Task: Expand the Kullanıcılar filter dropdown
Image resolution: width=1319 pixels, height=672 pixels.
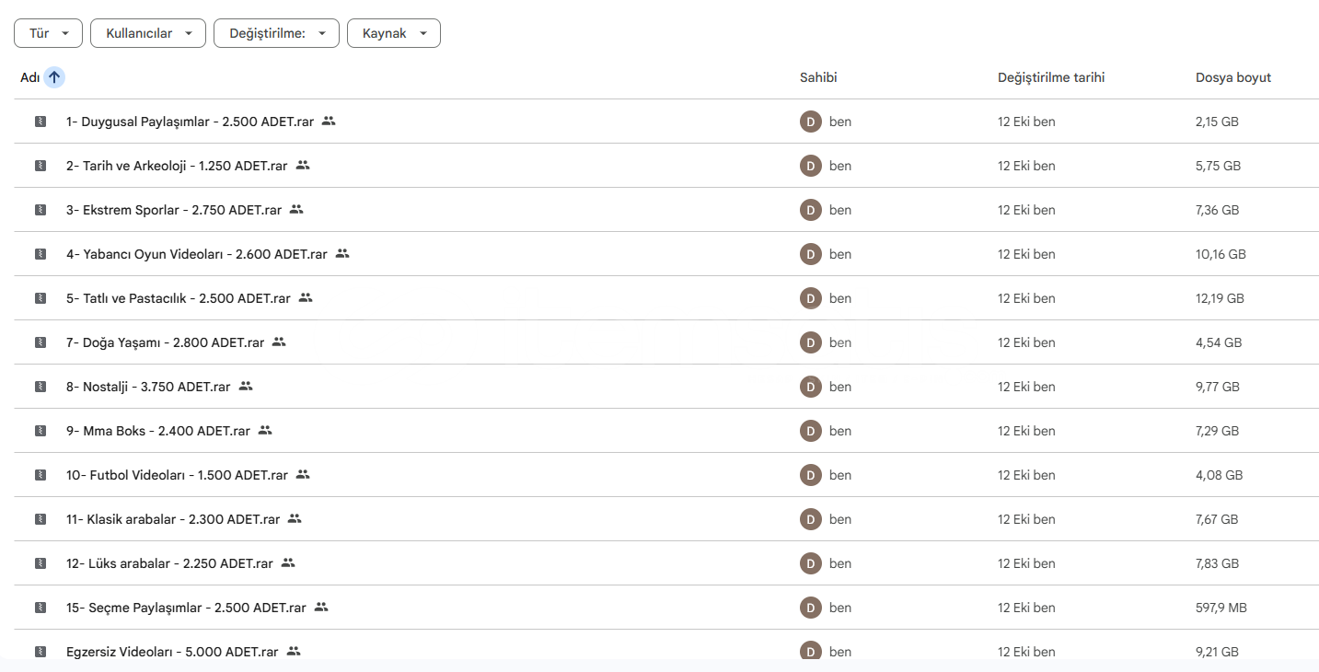Action: click(147, 33)
